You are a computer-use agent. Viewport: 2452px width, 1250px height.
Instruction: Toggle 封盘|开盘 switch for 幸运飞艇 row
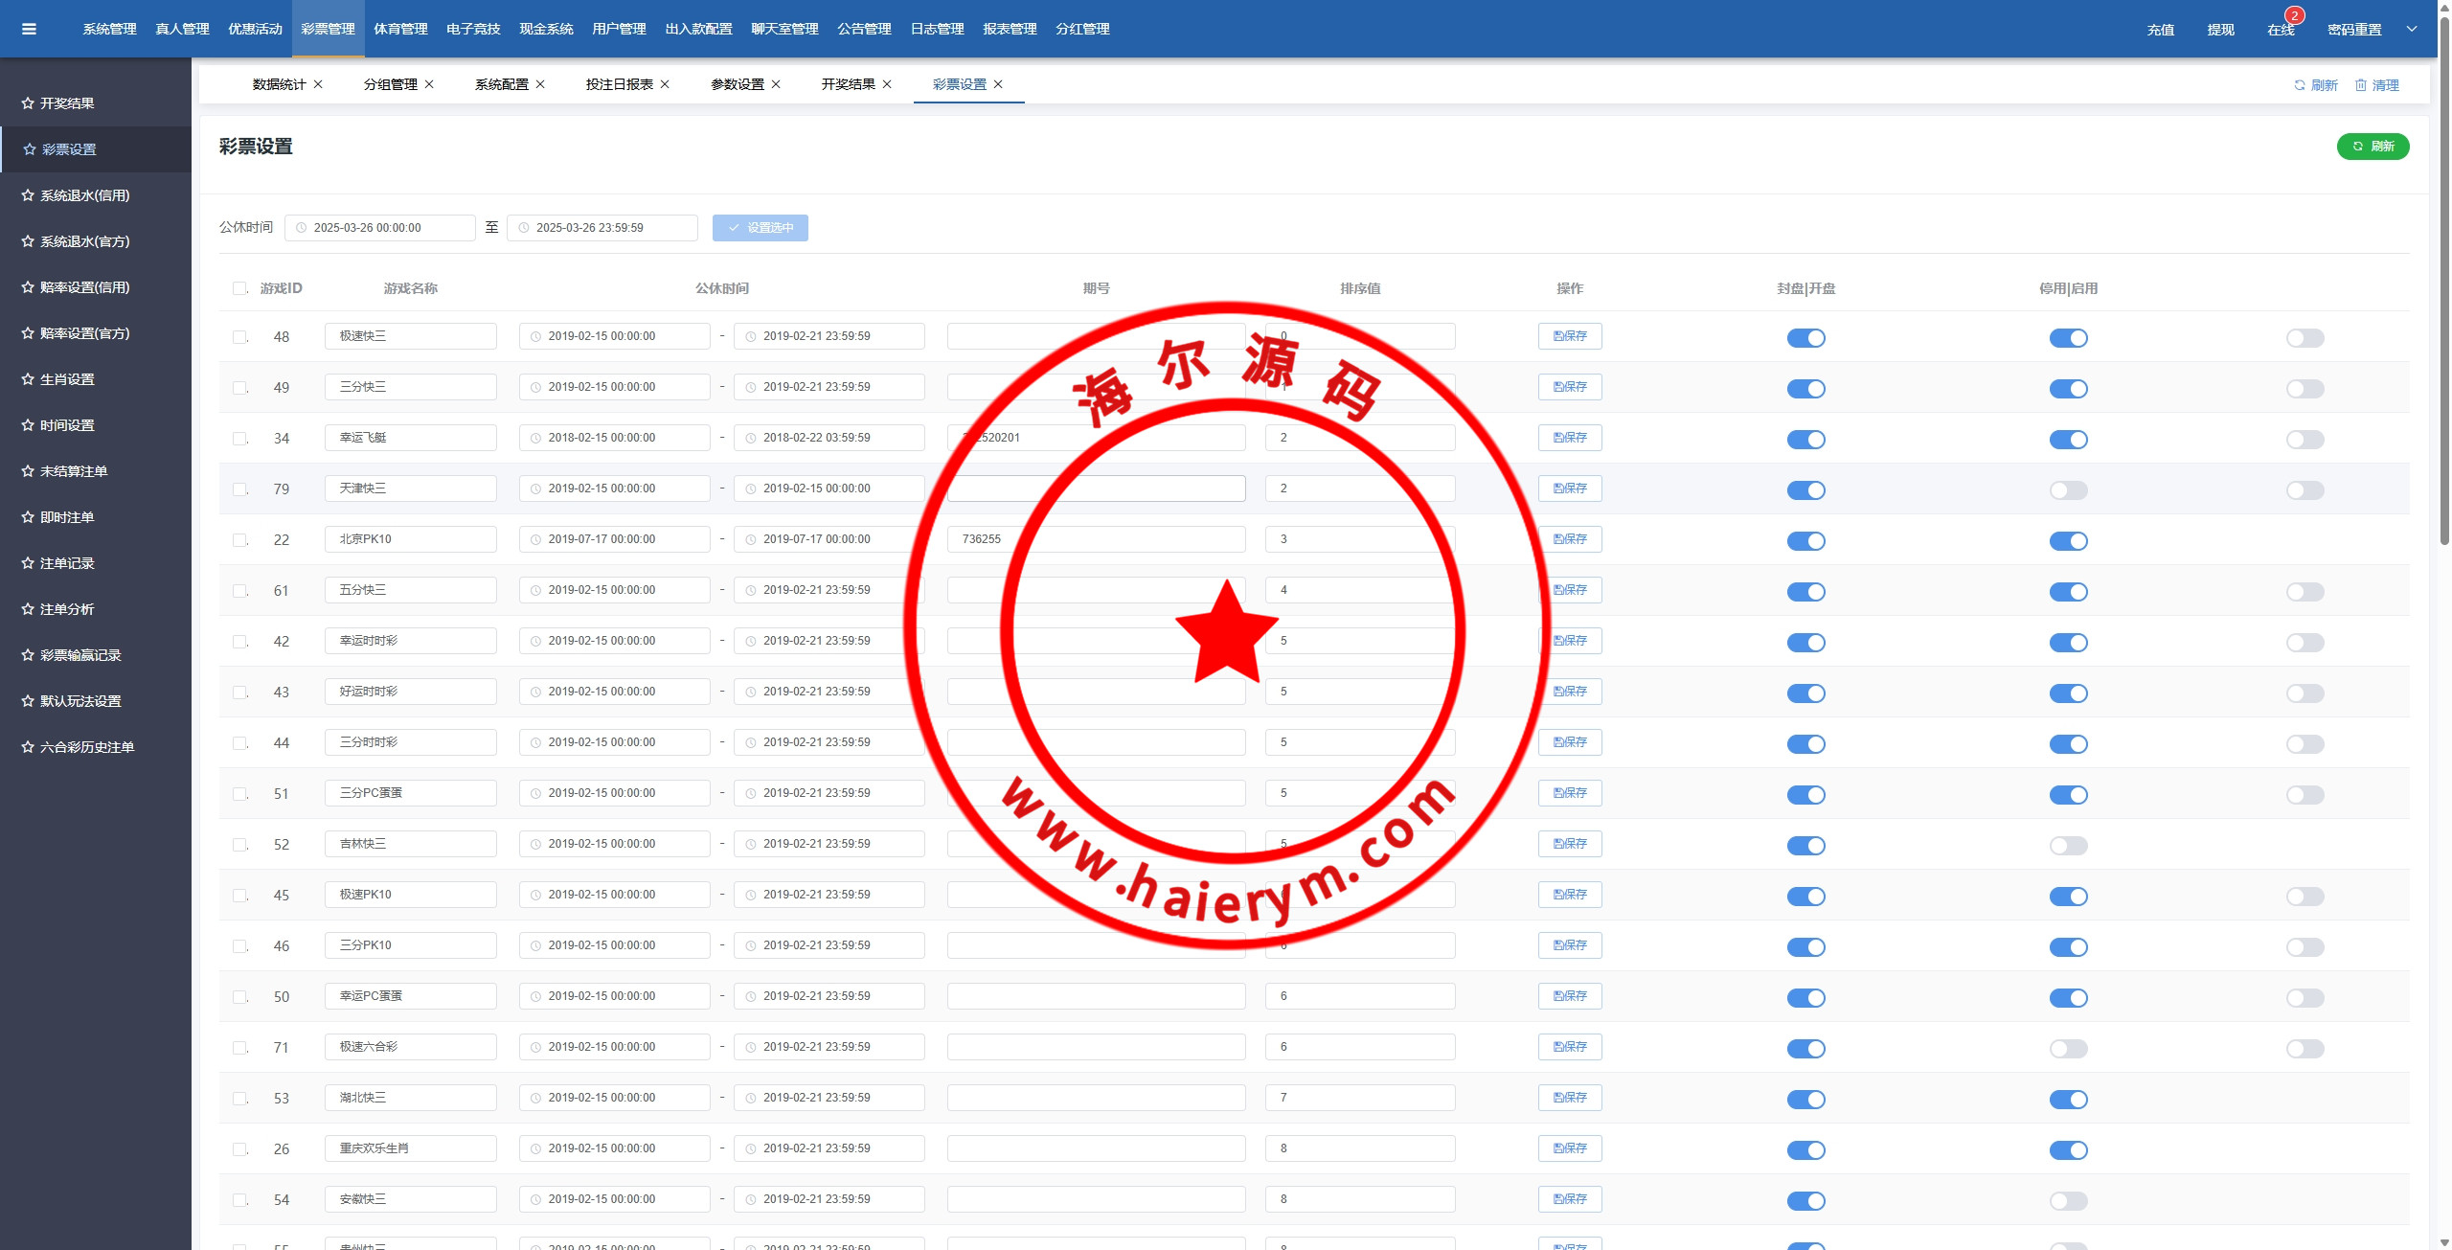point(1805,440)
